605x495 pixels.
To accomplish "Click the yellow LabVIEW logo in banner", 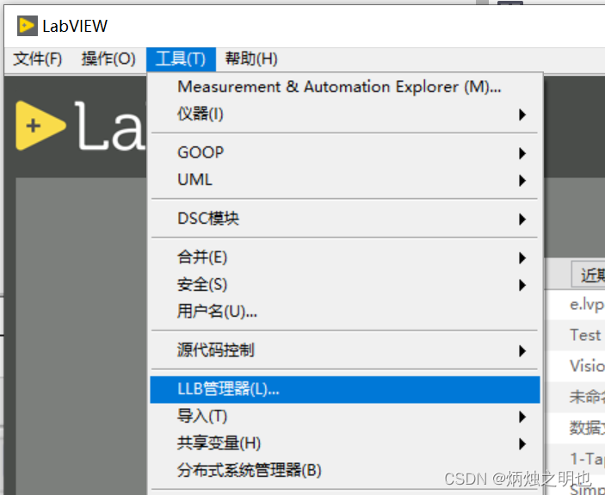I will (40, 126).
